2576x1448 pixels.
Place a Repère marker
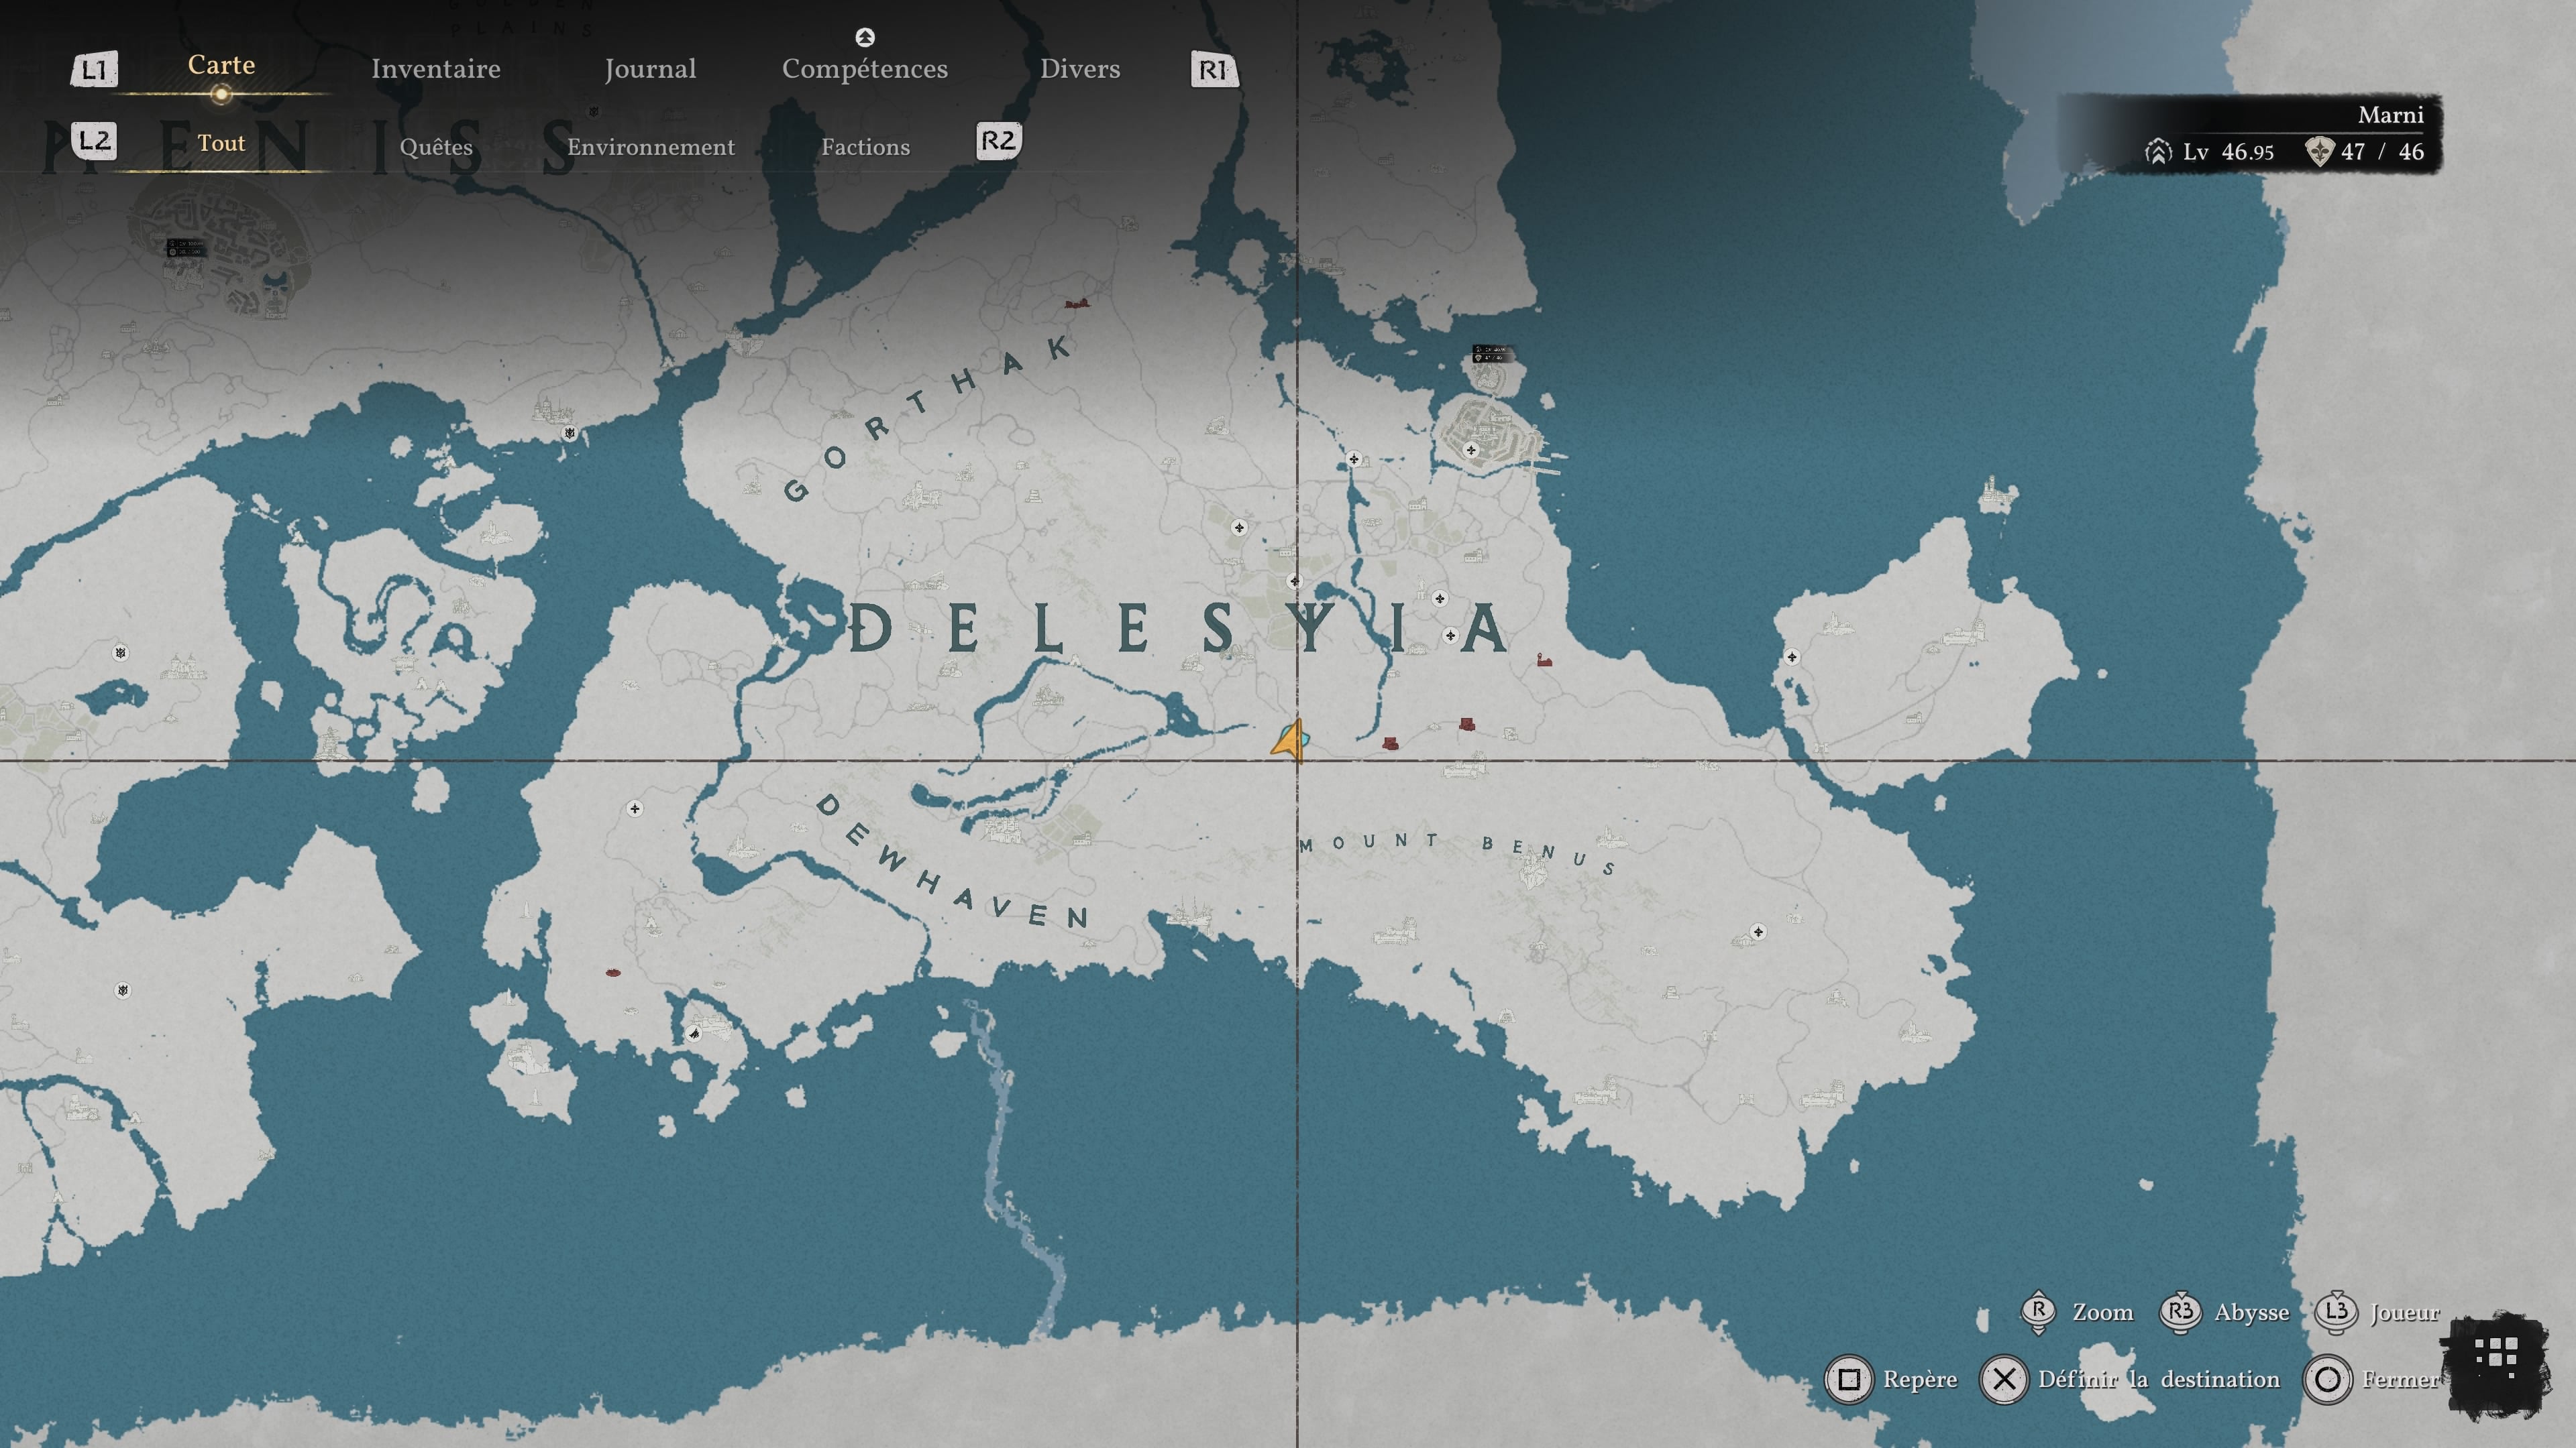(1920, 1380)
